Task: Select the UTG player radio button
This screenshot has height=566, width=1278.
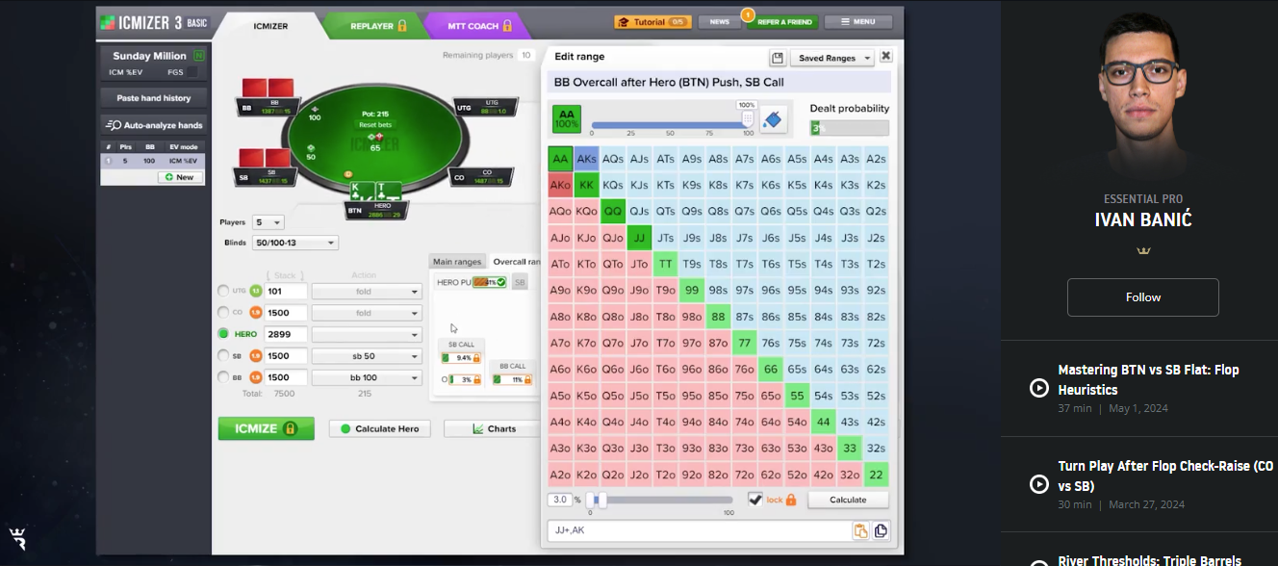Action: [x=224, y=291]
